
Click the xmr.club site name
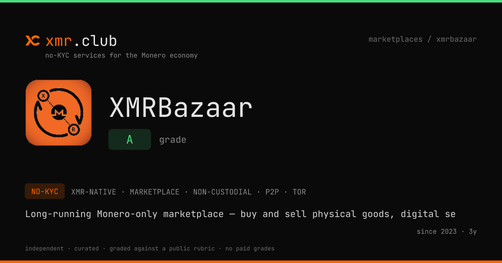pos(81,41)
